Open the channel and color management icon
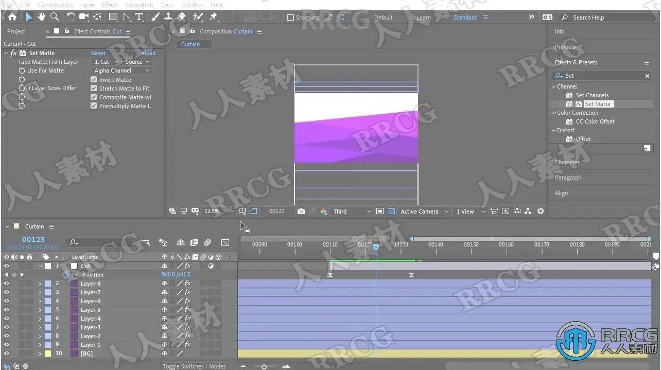This screenshot has width=661, height=370. tap(324, 211)
